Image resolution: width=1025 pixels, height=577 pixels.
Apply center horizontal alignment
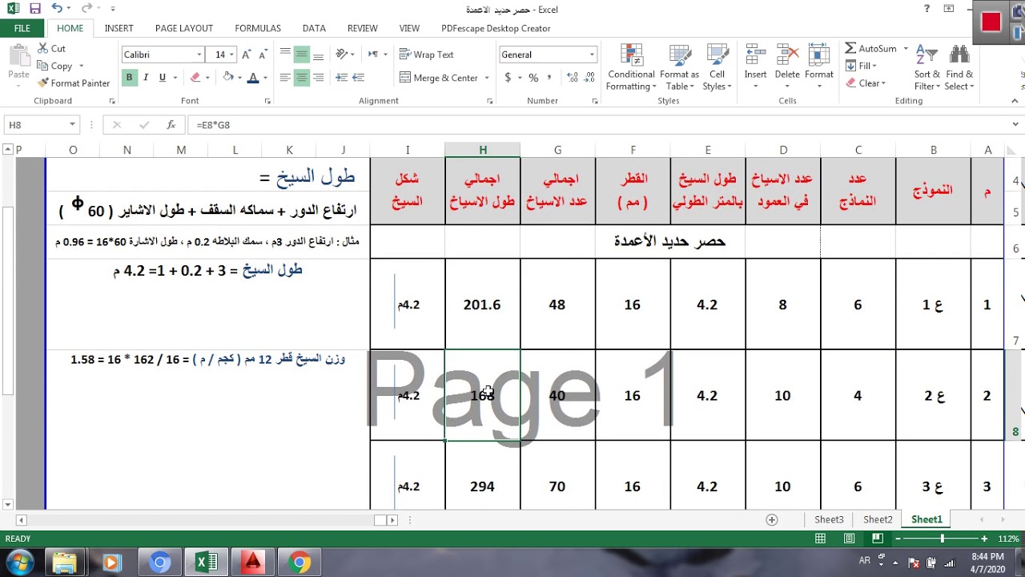pos(301,78)
